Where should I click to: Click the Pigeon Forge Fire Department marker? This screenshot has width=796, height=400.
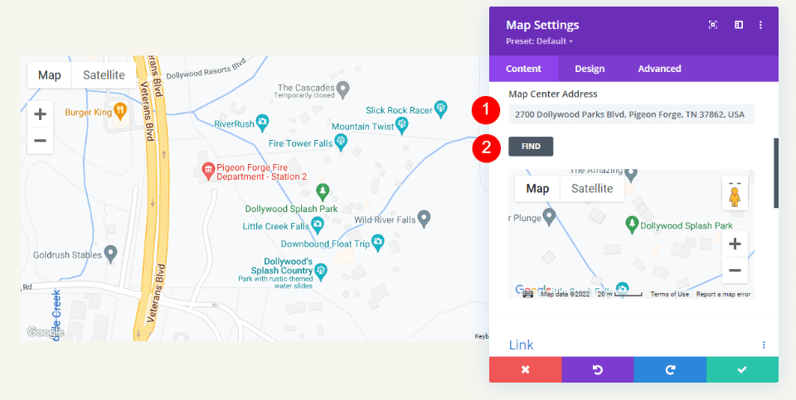208,171
